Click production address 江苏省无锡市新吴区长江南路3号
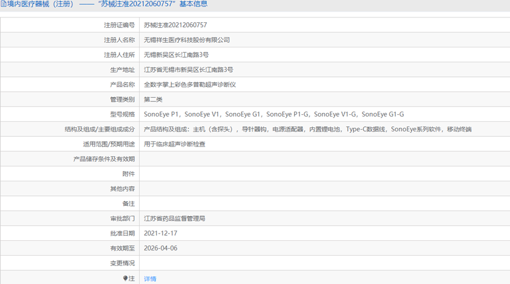This screenshot has height=284, width=510. 188,70
